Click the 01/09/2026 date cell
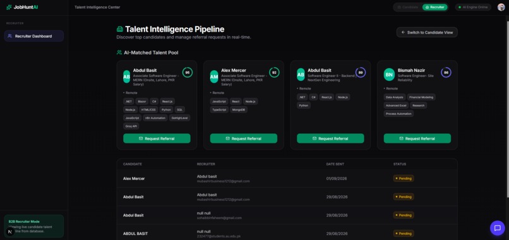Viewport: 509px width, 240px height. point(337,178)
